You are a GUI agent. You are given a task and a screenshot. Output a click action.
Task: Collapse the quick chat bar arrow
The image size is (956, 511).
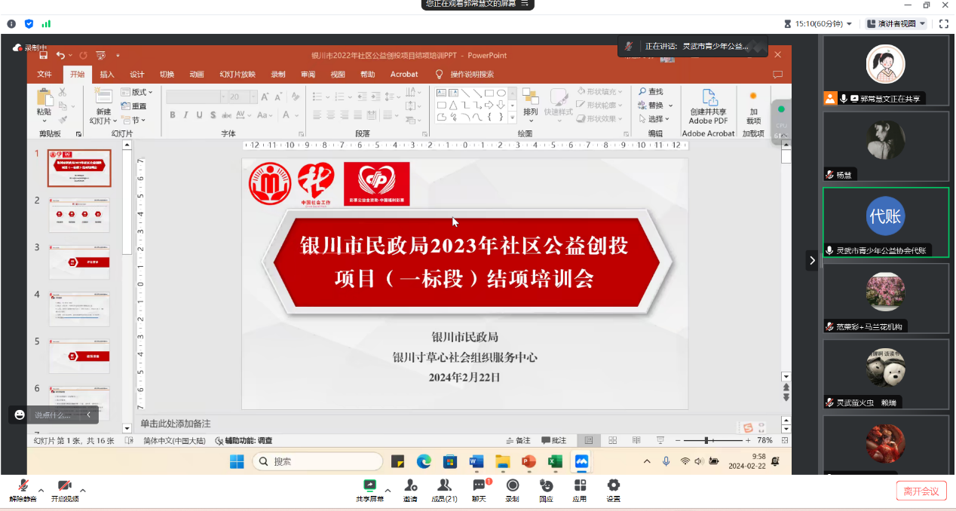click(x=88, y=415)
